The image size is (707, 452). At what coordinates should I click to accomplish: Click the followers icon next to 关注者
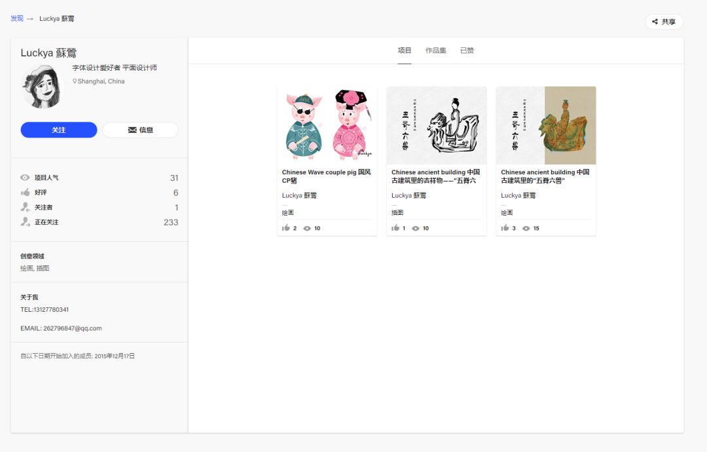tap(26, 207)
